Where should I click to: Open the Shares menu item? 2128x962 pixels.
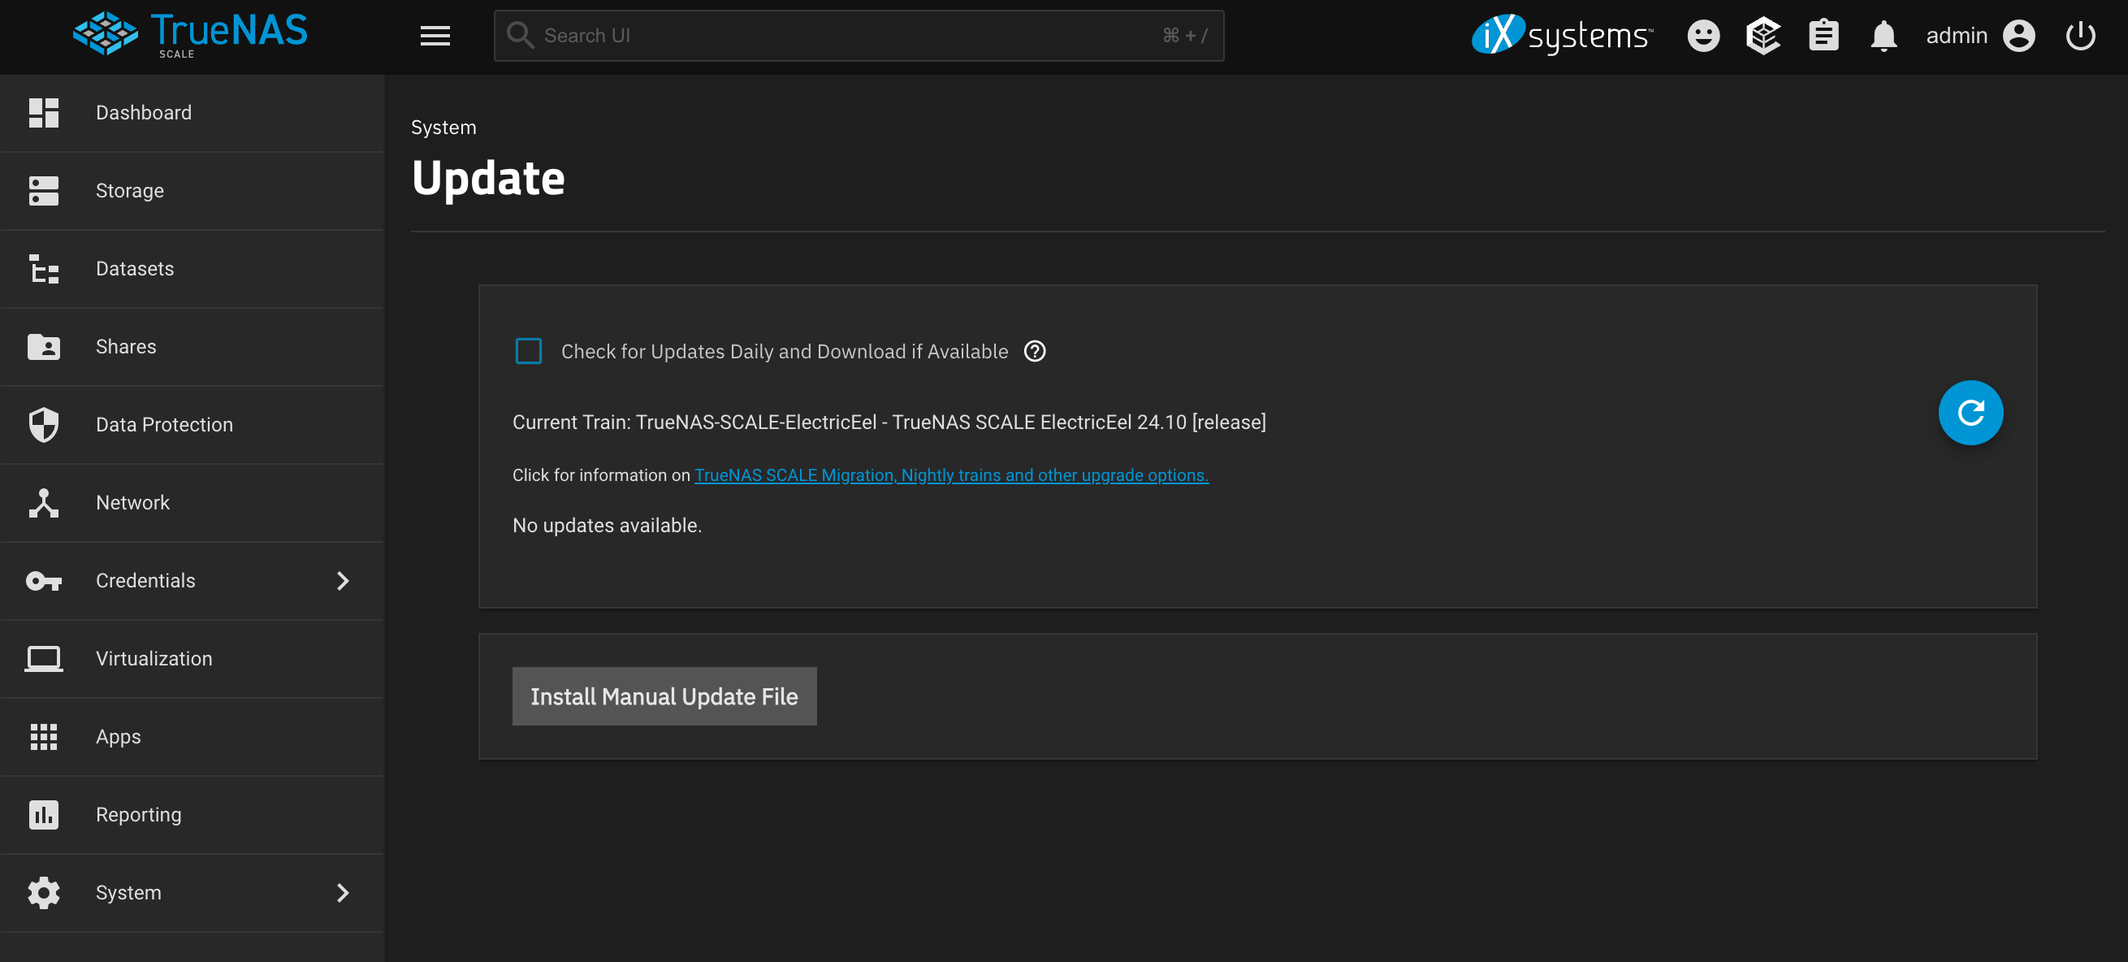pyautogui.click(x=192, y=346)
